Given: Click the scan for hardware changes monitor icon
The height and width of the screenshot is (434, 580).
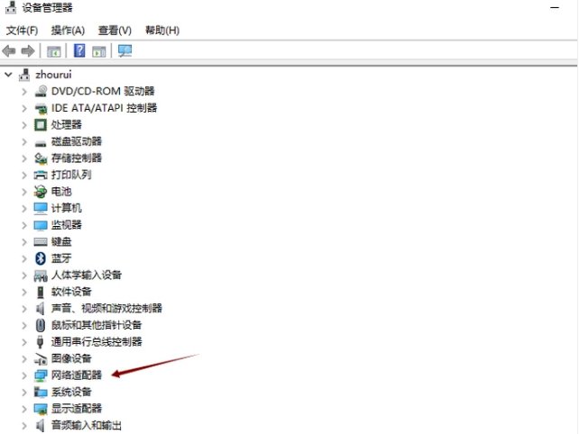Looking at the screenshot, I should click(124, 50).
